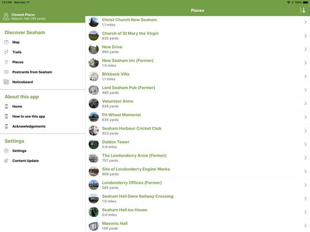Expand chevron for New Seaham Inn (Former)
Image resolution: width=310 pixels, height=232 pixels.
click(x=306, y=63)
